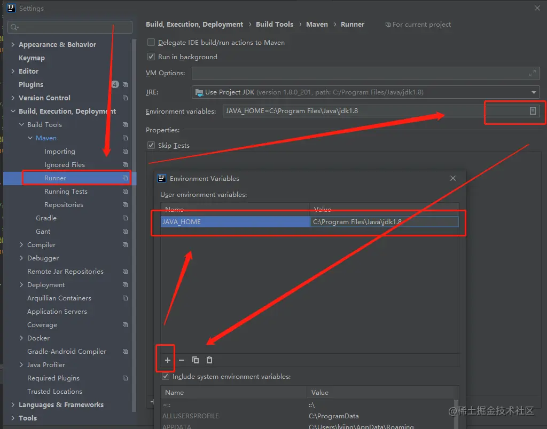
Task: Select JAVA_HOME name cell
Action: coord(236,221)
